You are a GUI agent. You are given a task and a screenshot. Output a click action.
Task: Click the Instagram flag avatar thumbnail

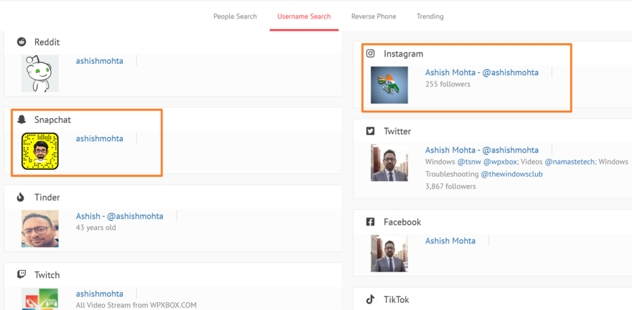389,85
